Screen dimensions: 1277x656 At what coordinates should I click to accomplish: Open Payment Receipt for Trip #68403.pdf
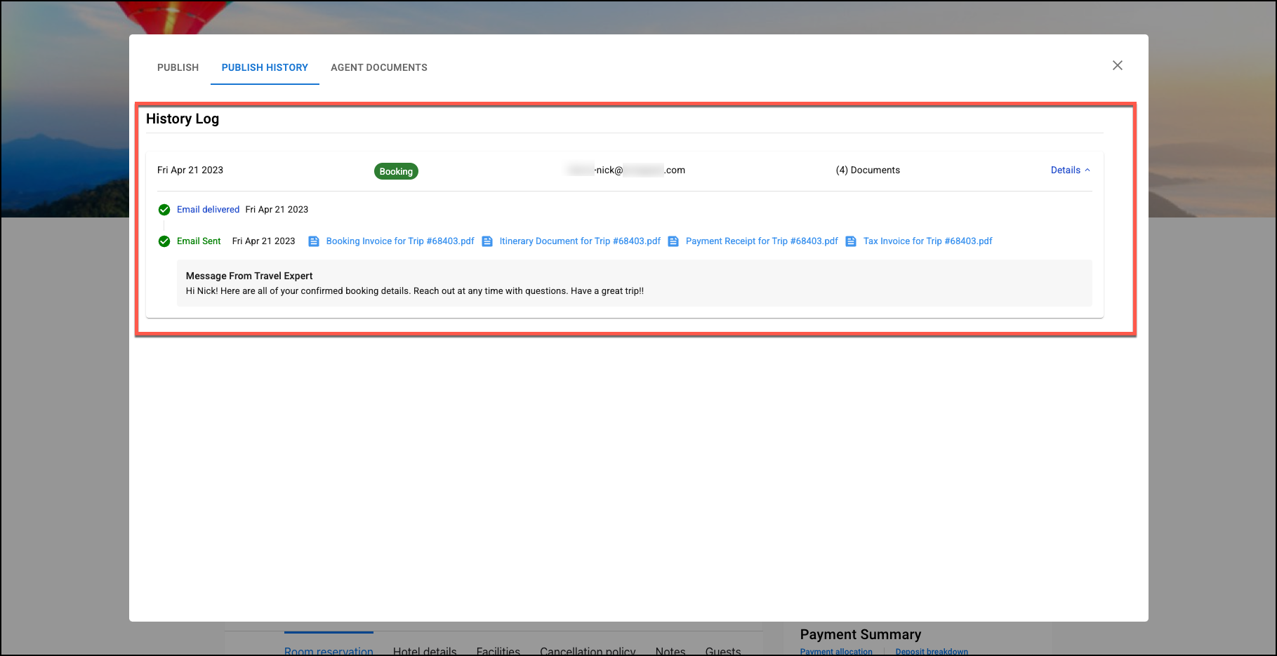(x=762, y=241)
